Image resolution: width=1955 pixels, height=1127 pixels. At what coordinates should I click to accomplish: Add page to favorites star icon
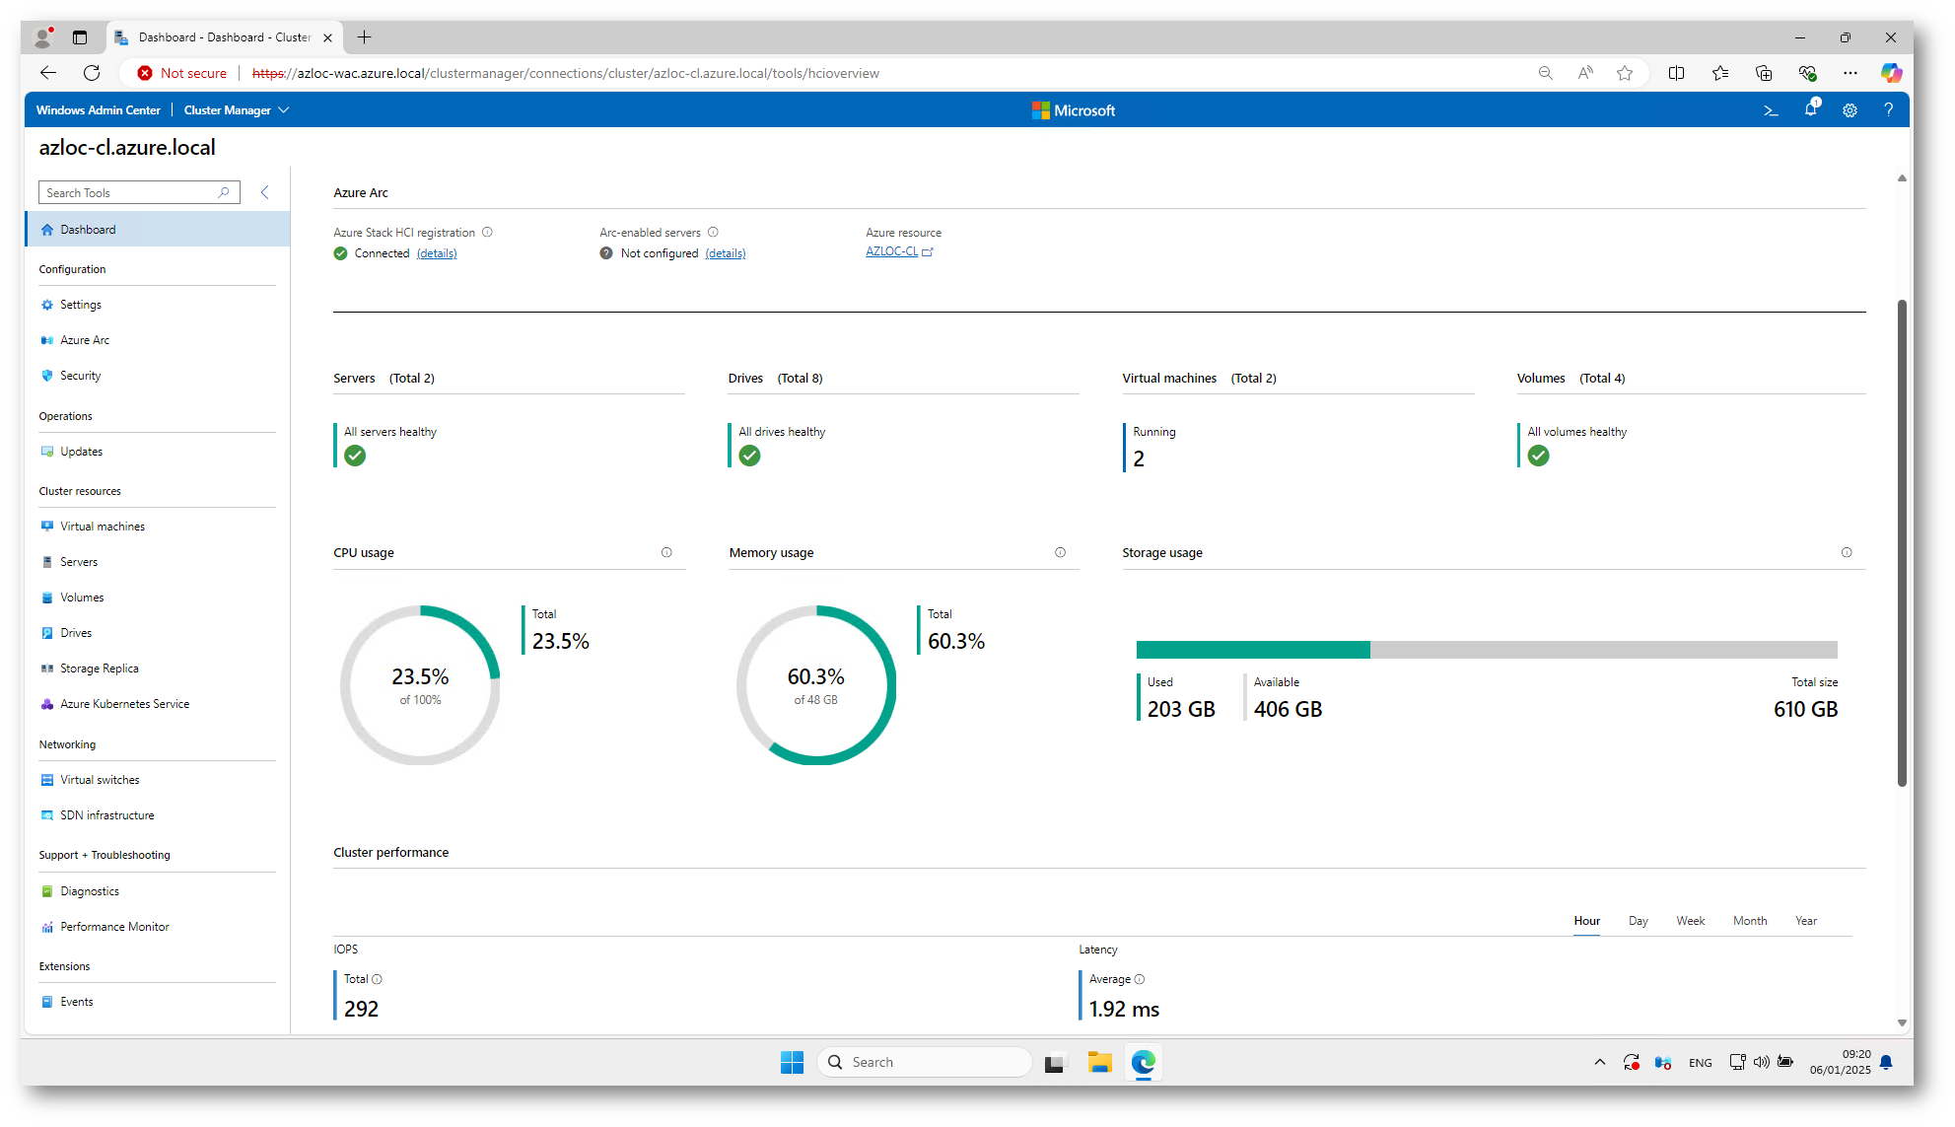[1625, 73]
